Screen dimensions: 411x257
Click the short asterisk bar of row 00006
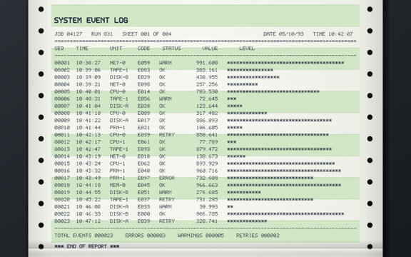231,99
